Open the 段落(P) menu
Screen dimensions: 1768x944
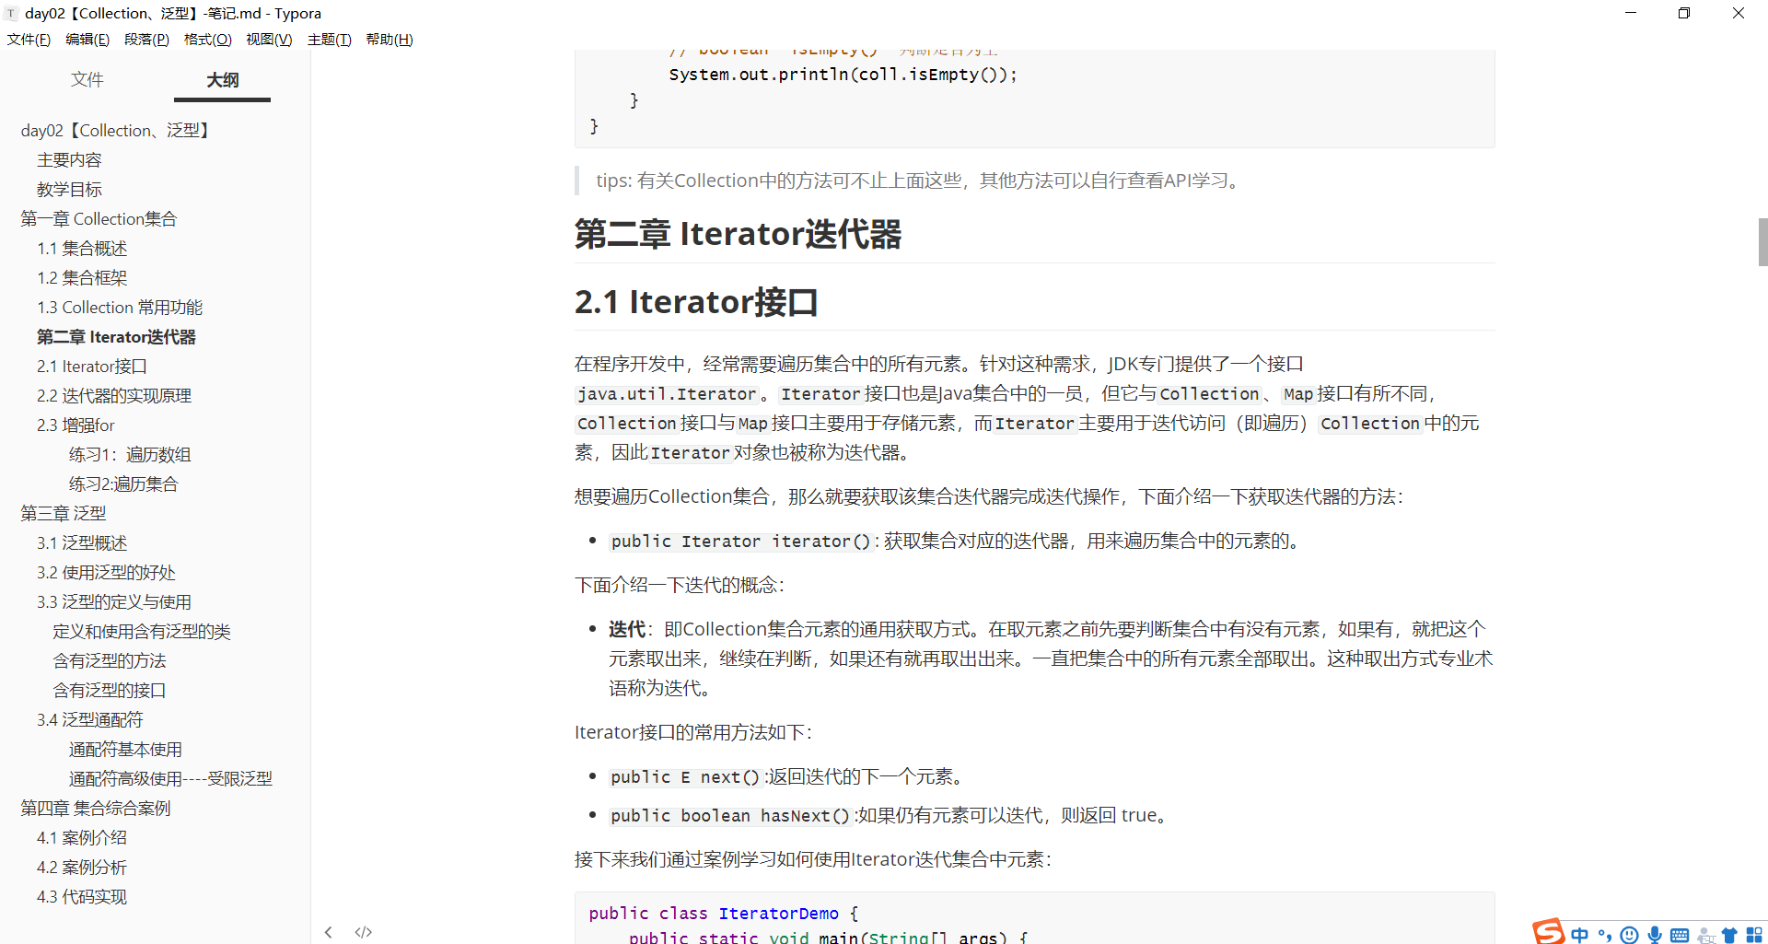click(145, 39)
